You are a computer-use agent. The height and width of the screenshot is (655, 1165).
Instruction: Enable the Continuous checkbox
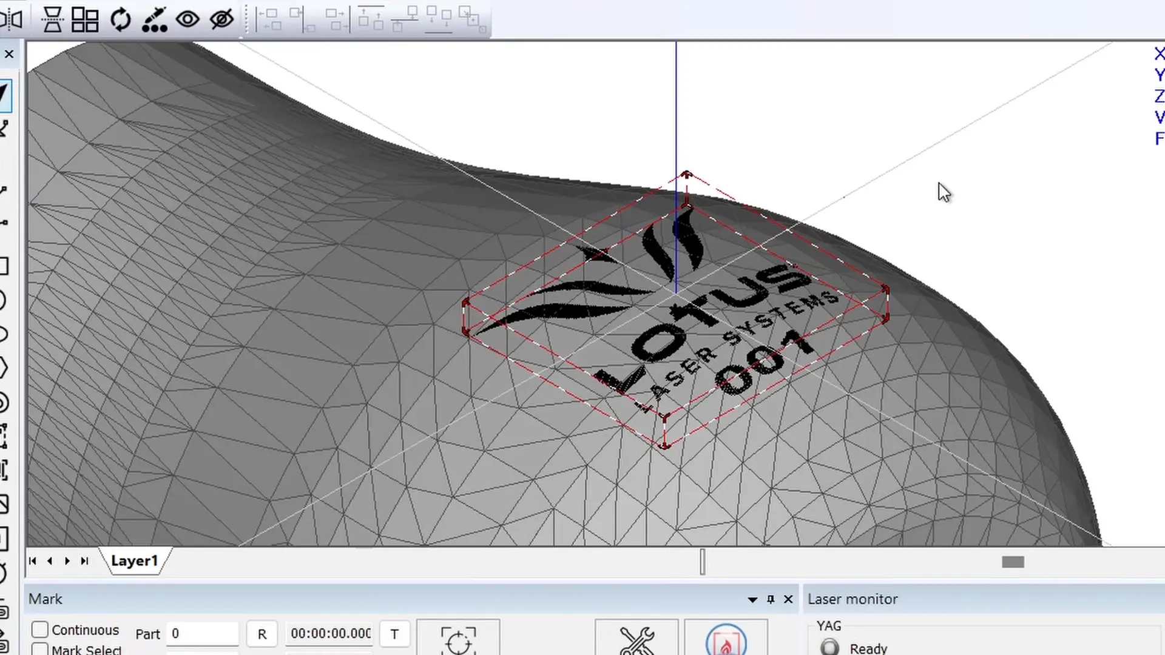tap(39, 630)
